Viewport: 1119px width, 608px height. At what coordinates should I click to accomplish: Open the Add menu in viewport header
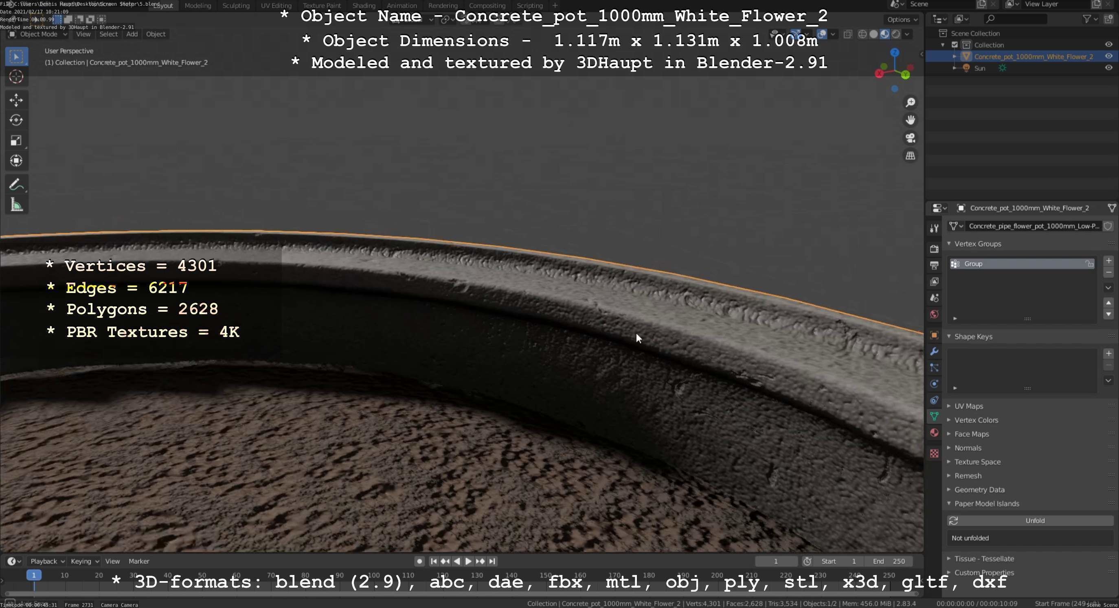(x=132, y=34)
